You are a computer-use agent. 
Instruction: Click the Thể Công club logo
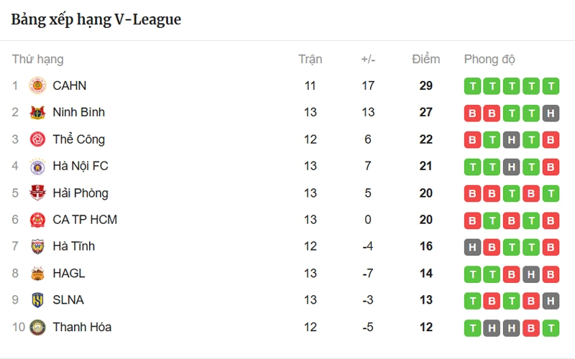37,139
